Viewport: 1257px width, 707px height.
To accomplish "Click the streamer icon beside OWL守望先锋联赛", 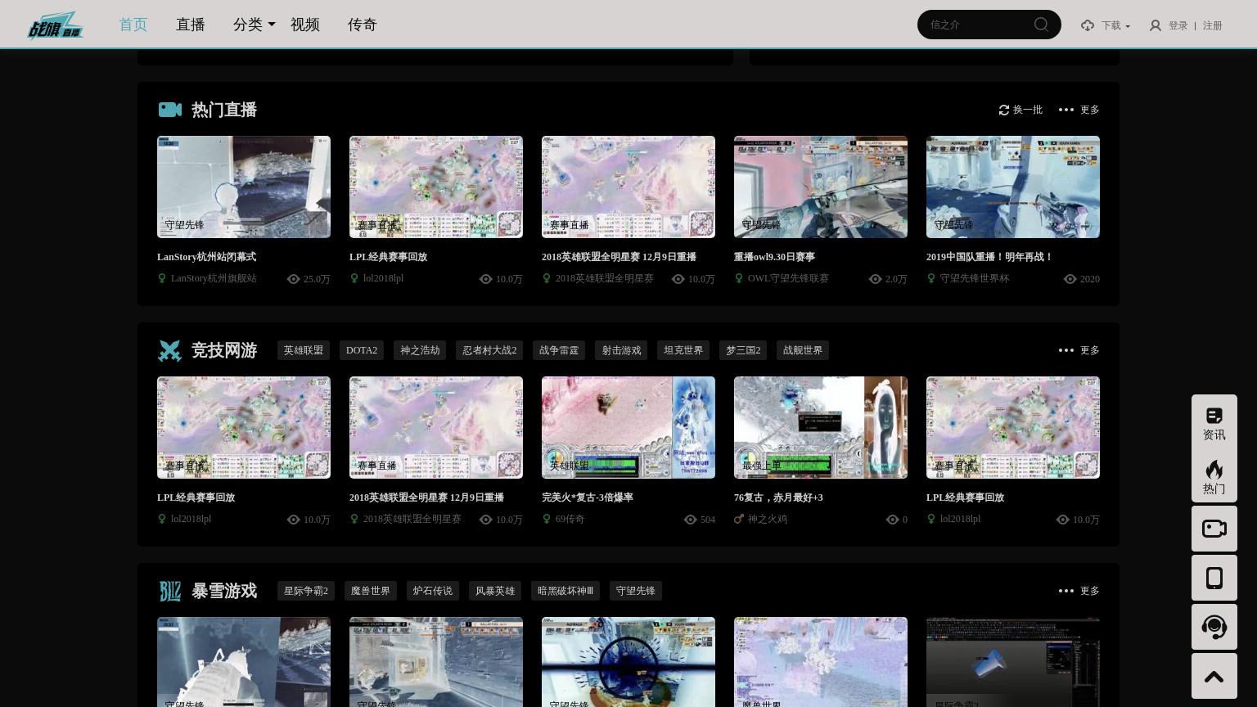I will (739, 278).
